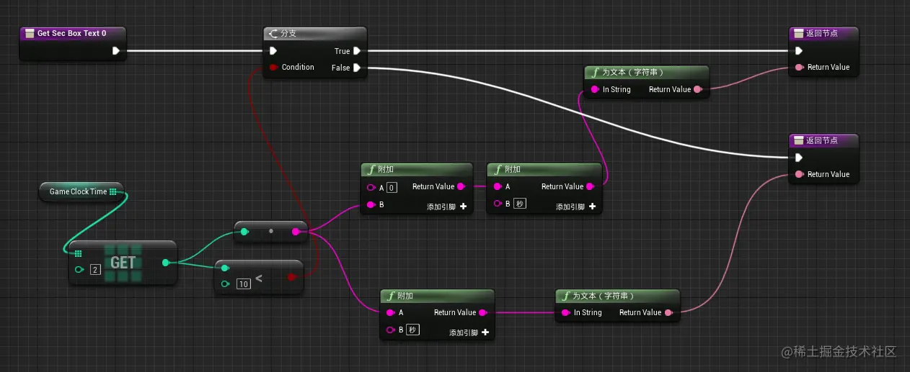Select the GET array node body
This screenshot has height=372, width=910.
click(123, 263)
